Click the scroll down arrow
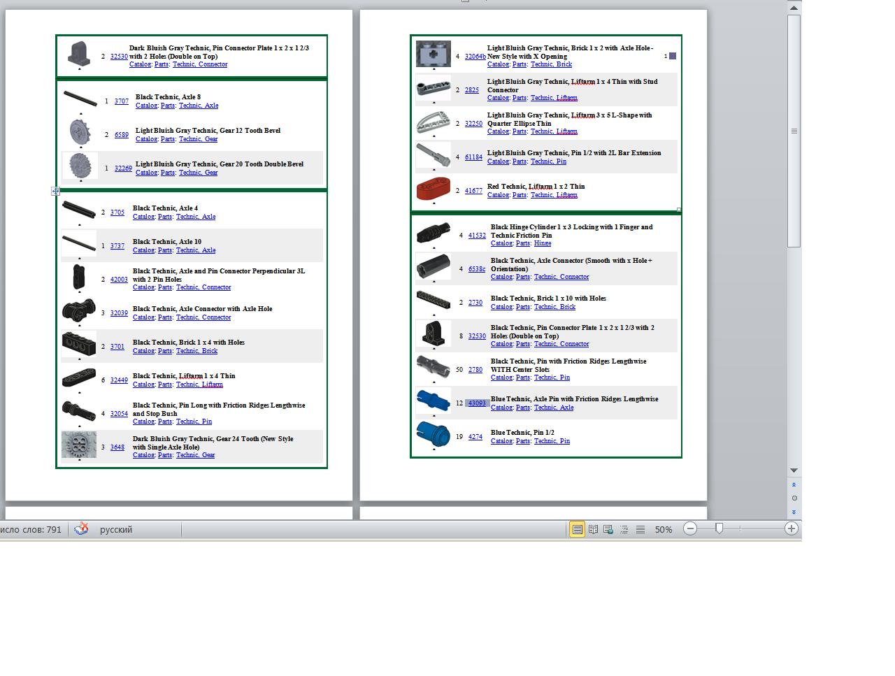 [x=794, y=470]
